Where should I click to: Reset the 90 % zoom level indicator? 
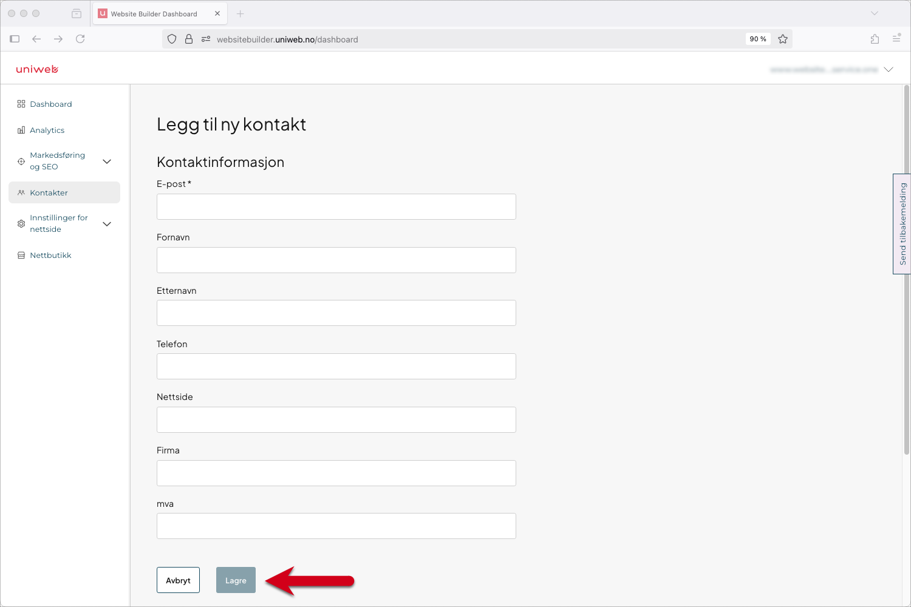pos(758,39)
